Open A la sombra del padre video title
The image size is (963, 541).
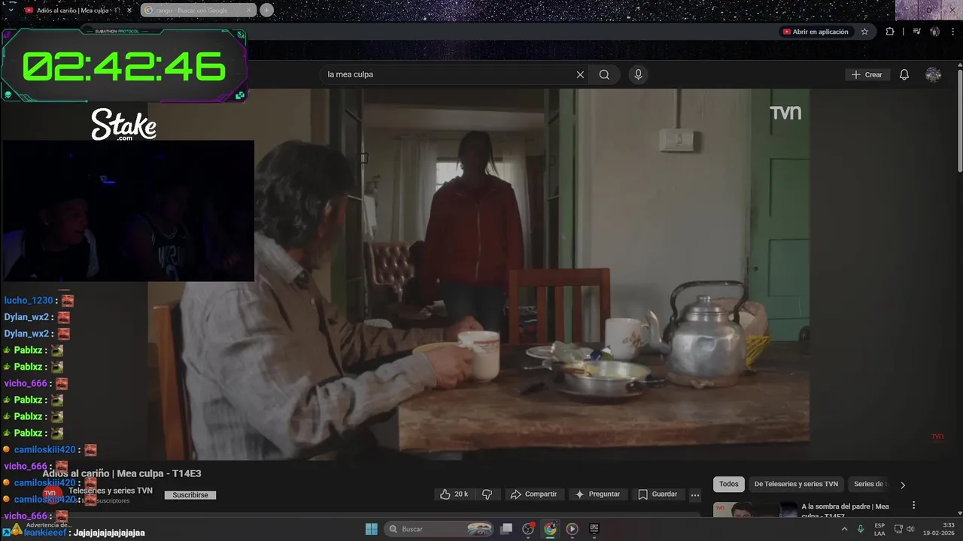pos(845,510)
